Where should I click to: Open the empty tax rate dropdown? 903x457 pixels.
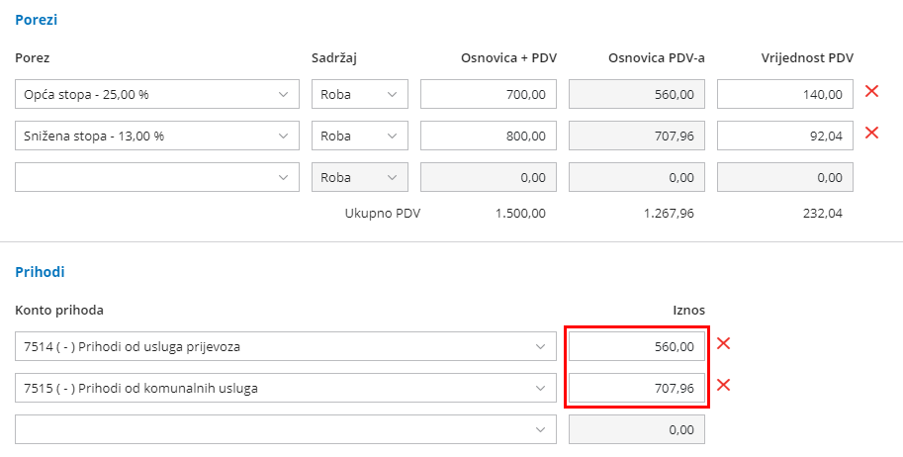pos(157,177)
